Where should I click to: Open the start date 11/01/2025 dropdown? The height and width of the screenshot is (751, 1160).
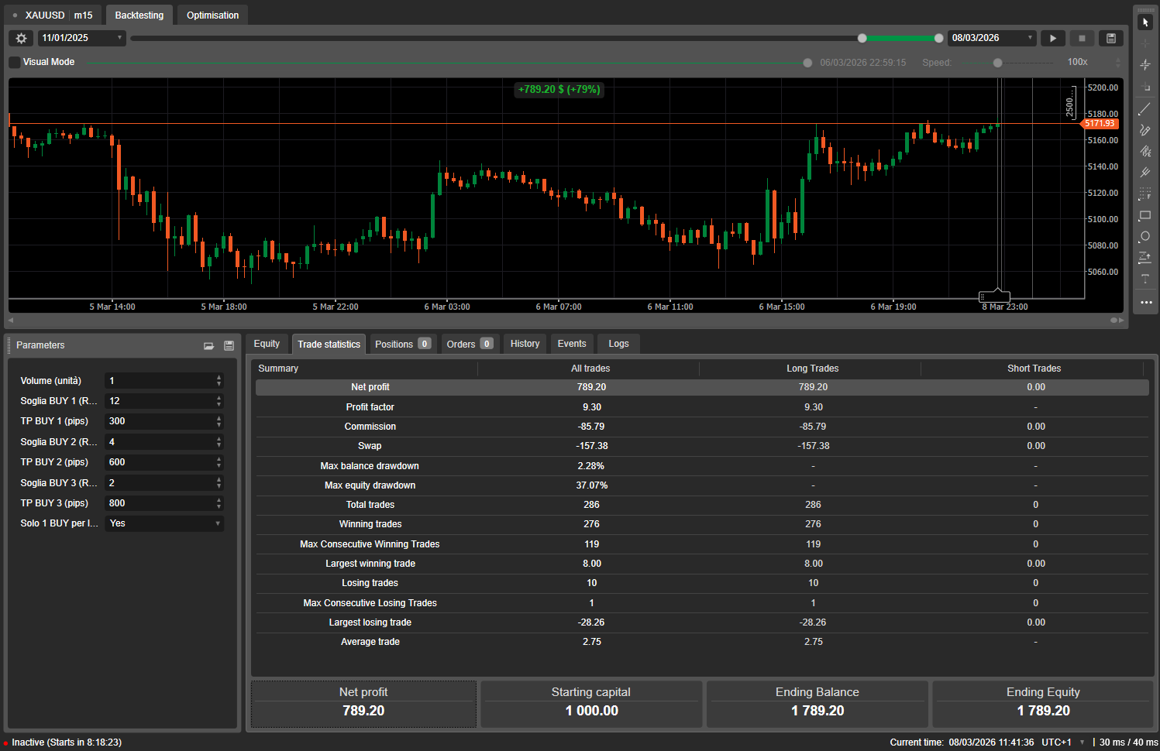click(81, 38)
